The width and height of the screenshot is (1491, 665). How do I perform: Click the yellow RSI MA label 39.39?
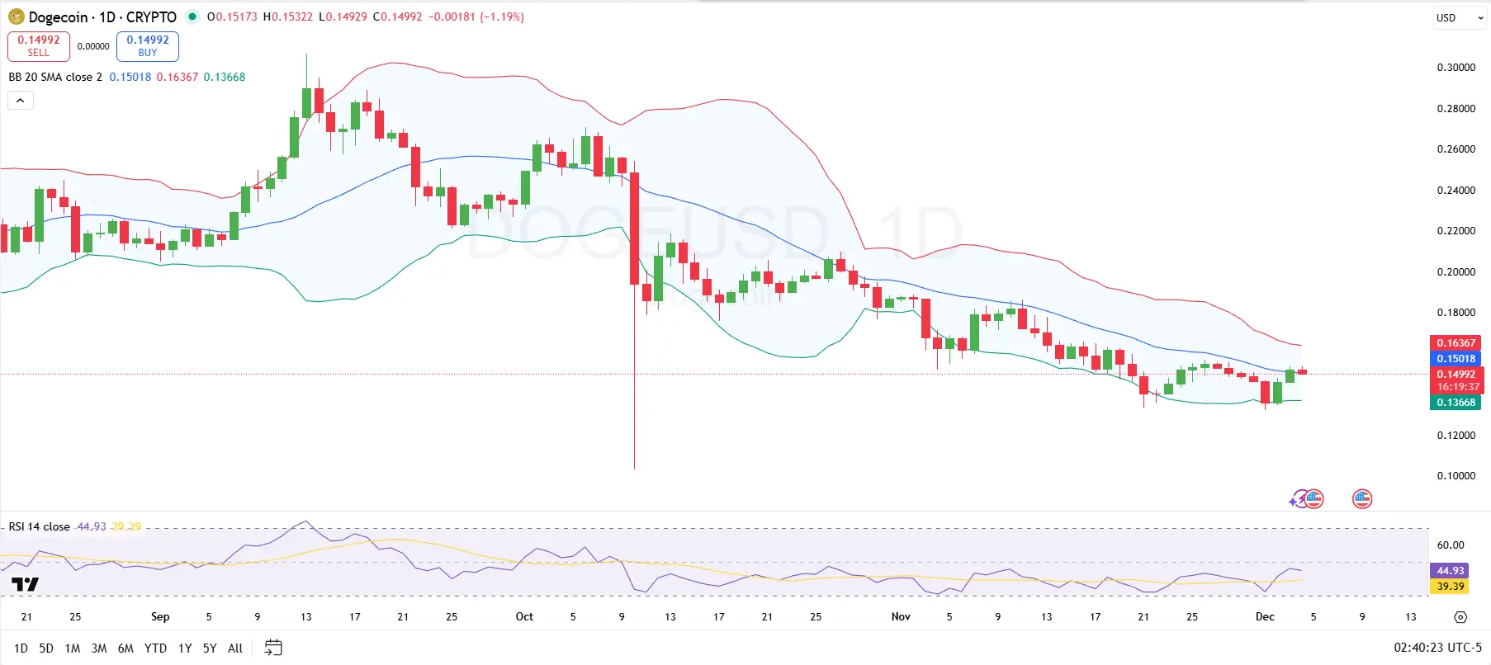(x=1450, y=587)
